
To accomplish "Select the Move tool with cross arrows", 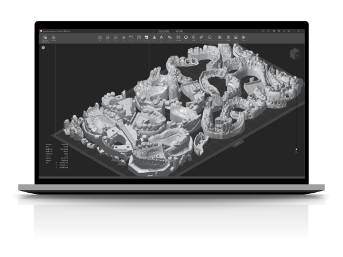I will click(x=124, y=38).
